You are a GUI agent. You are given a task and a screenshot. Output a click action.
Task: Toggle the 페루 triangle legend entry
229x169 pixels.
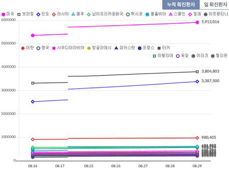point(78,14)
